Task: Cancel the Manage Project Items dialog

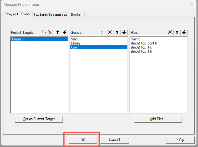Action: tap(115, 140)
